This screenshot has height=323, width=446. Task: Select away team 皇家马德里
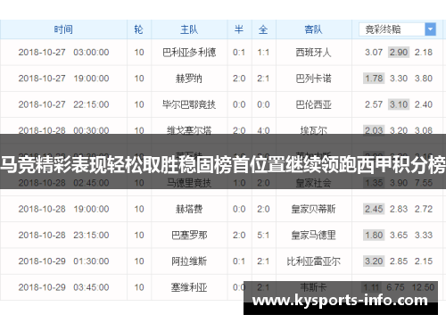313,236
